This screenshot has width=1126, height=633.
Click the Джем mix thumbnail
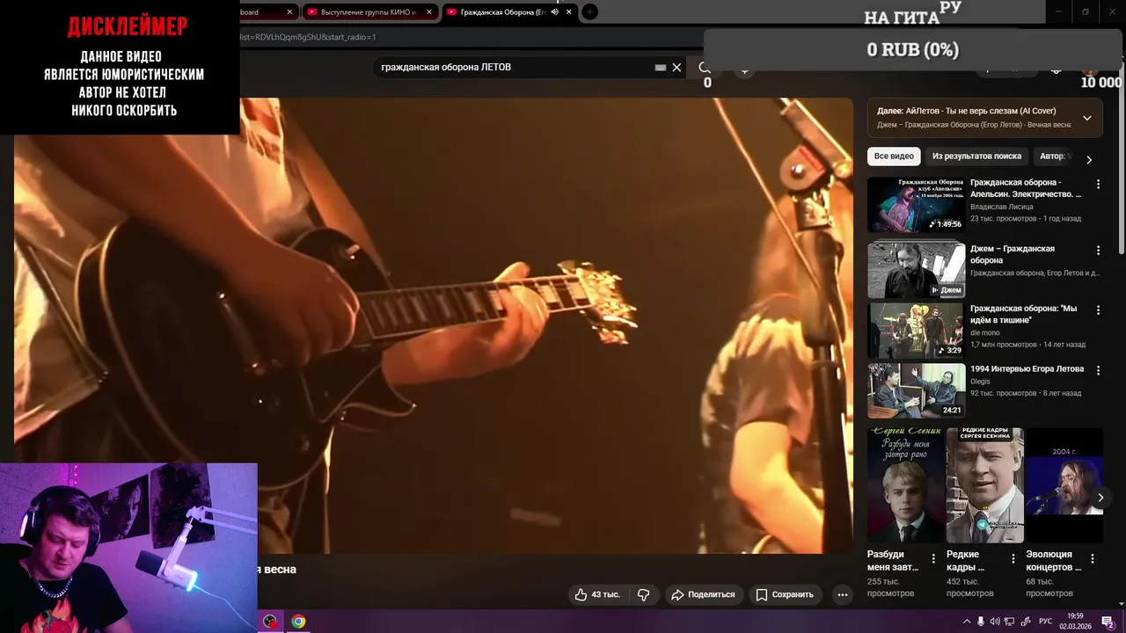(916, 271)
